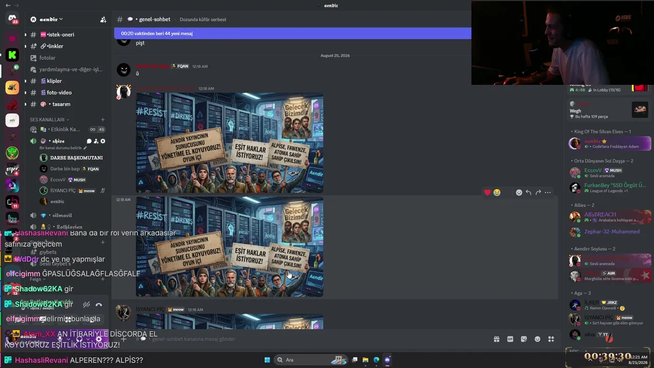Image resolution: width=654 pixels, height=368 pixels.
Task: Open the Wegh activity card
Action: (x=609, y=110)
